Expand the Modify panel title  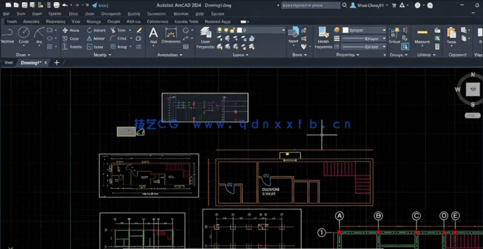(102, 55)
